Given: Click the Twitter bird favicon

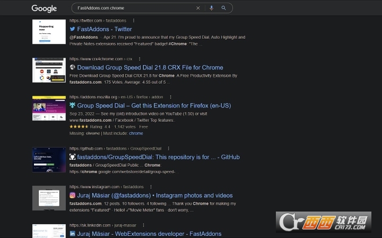Looking at the screenshot, I should [x=72, y=29].
